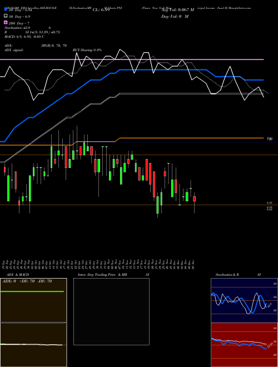Select the '200 Day = 7' label
Image resolution: width=278 pixels, height=367 pixels.
[19, 23]
